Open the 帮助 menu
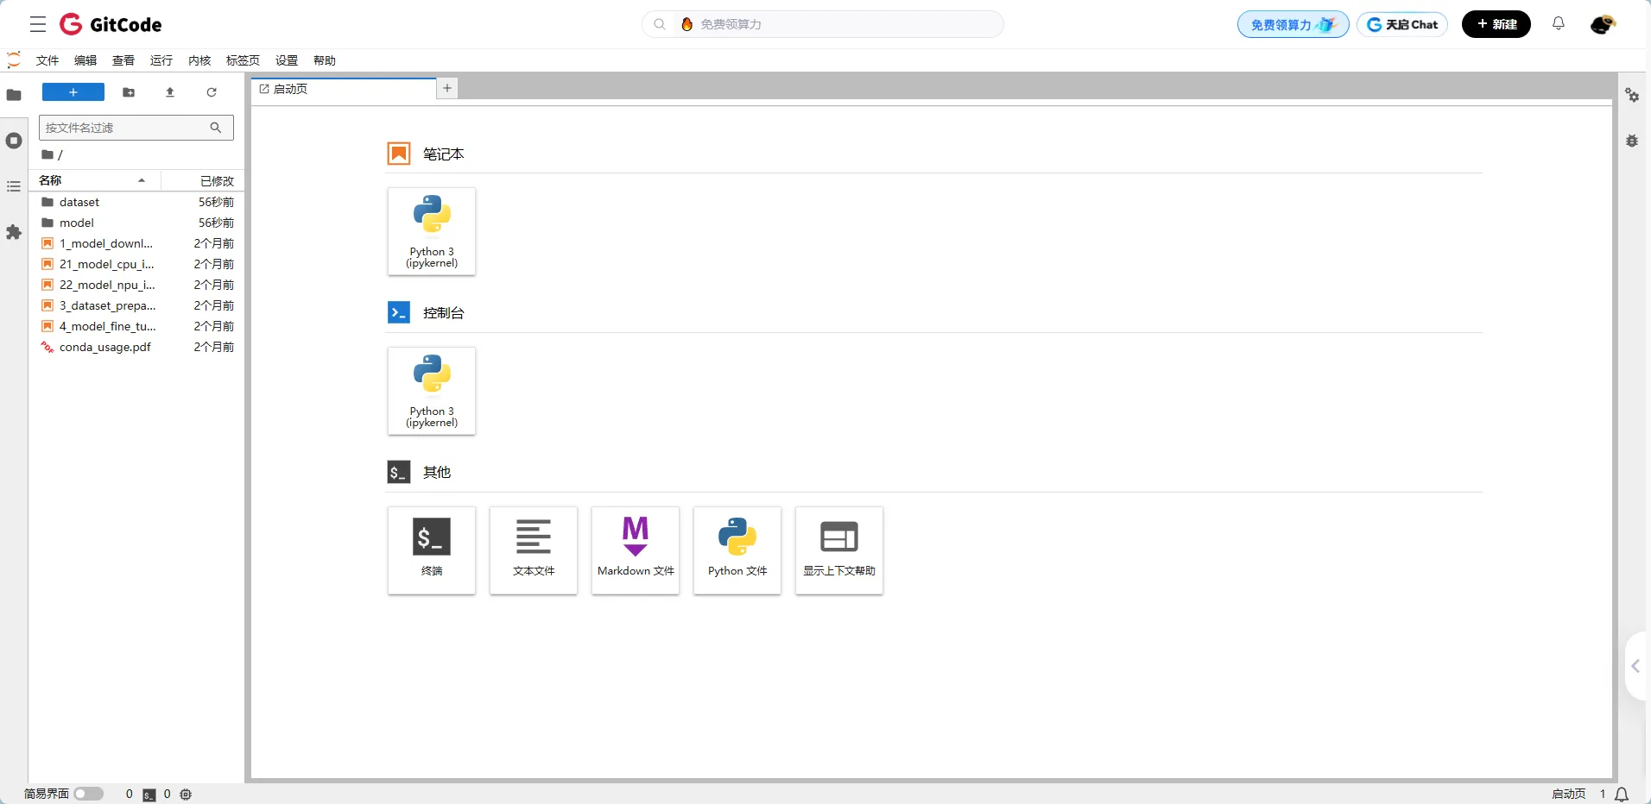The width and height of the screenshot is (1651, 804). tap(325, 60)
